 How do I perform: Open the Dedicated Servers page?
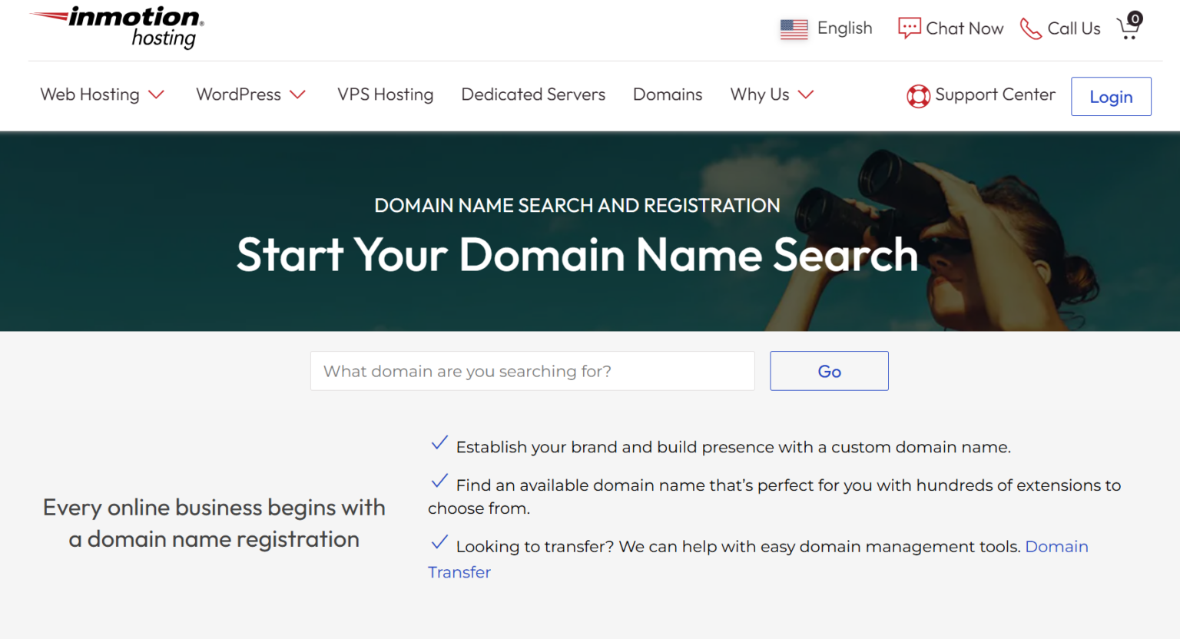pyautogui.click(x=533, y=94)
